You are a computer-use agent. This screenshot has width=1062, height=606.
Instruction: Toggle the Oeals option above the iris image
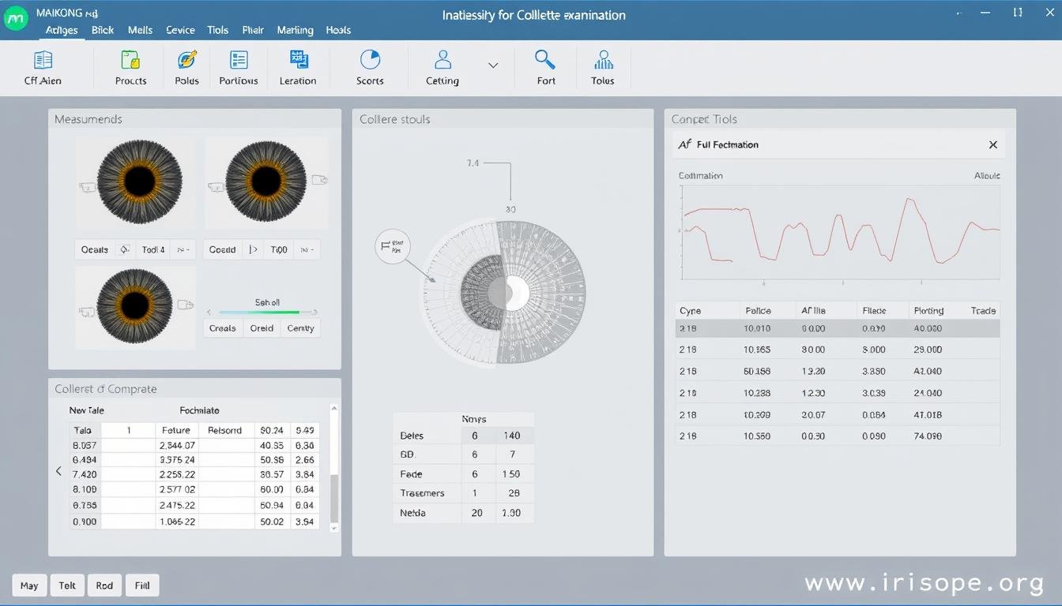coord(94,249)
